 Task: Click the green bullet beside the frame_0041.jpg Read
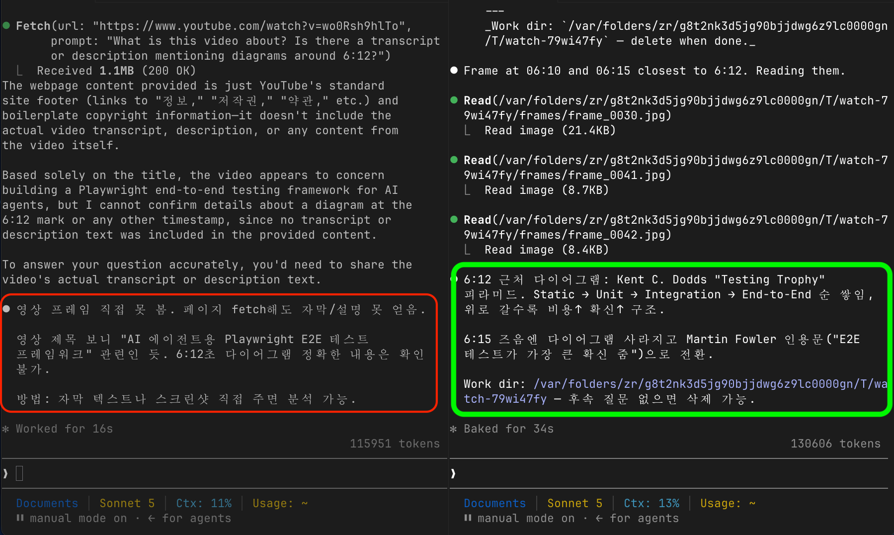454,160
